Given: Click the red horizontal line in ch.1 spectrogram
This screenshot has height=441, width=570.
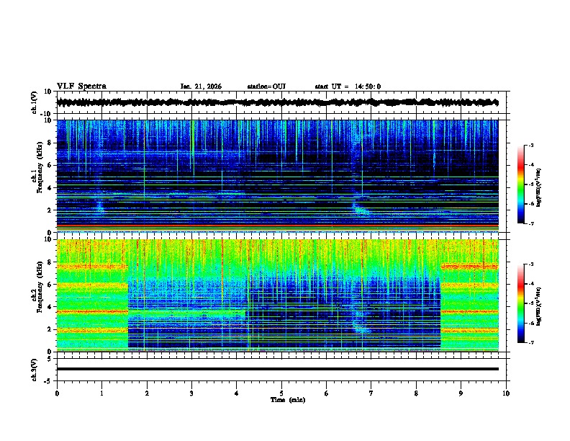Looking at the screenshot, I should [x=277, y=226].
